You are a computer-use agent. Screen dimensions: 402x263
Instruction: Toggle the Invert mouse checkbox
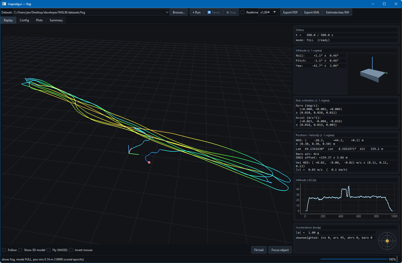tap(71, 250)
